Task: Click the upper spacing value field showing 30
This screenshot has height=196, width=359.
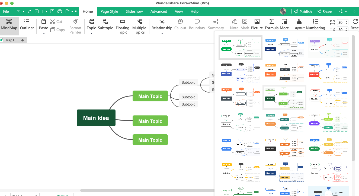Action: pos(341,22)
